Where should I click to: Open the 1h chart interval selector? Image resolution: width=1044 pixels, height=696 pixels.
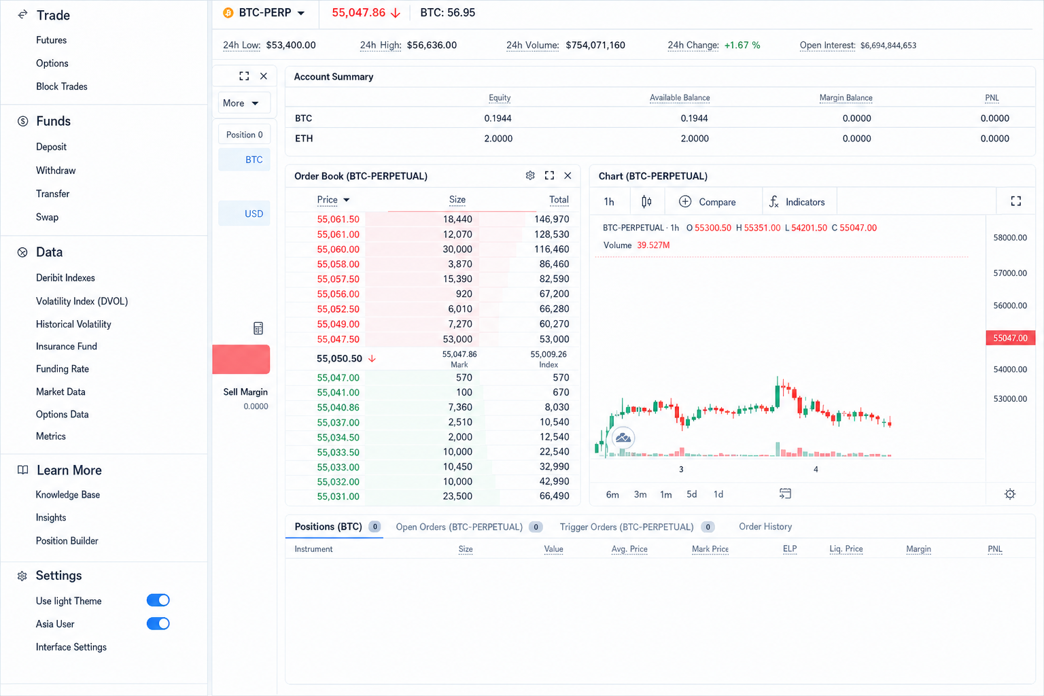tap(609, 201)
